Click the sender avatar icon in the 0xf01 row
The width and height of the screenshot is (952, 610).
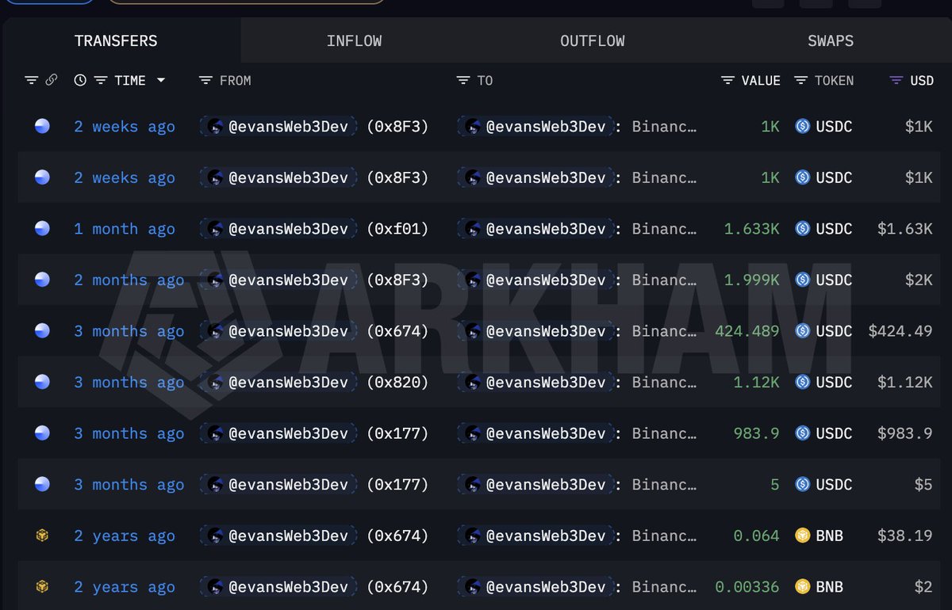click(214, 228)
